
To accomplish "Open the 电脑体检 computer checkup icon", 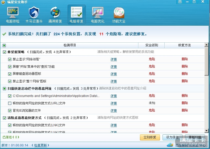I will [13, 15].
